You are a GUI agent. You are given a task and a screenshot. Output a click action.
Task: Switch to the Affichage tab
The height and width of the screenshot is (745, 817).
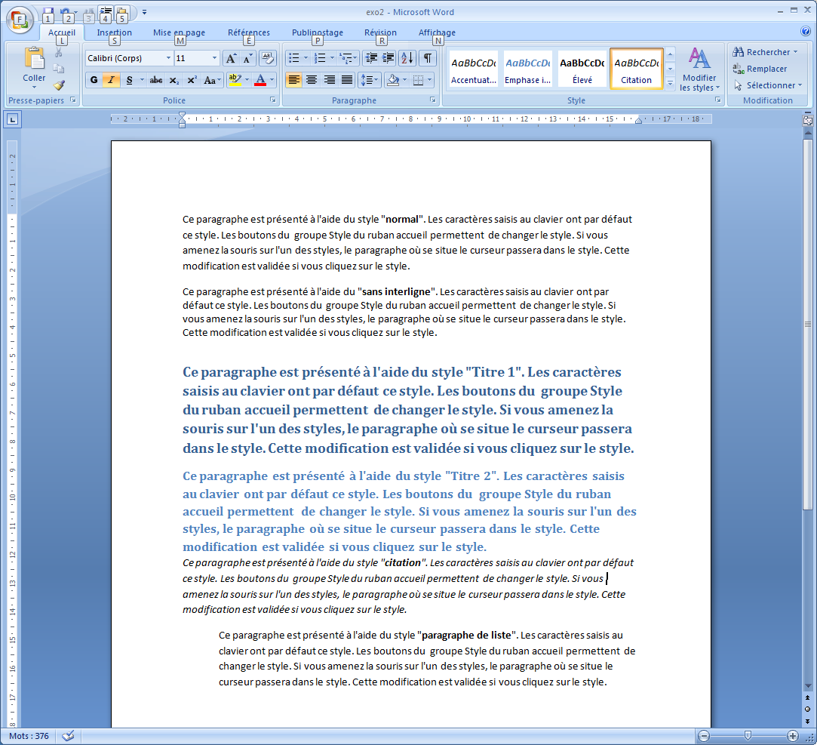pos(437,32)
